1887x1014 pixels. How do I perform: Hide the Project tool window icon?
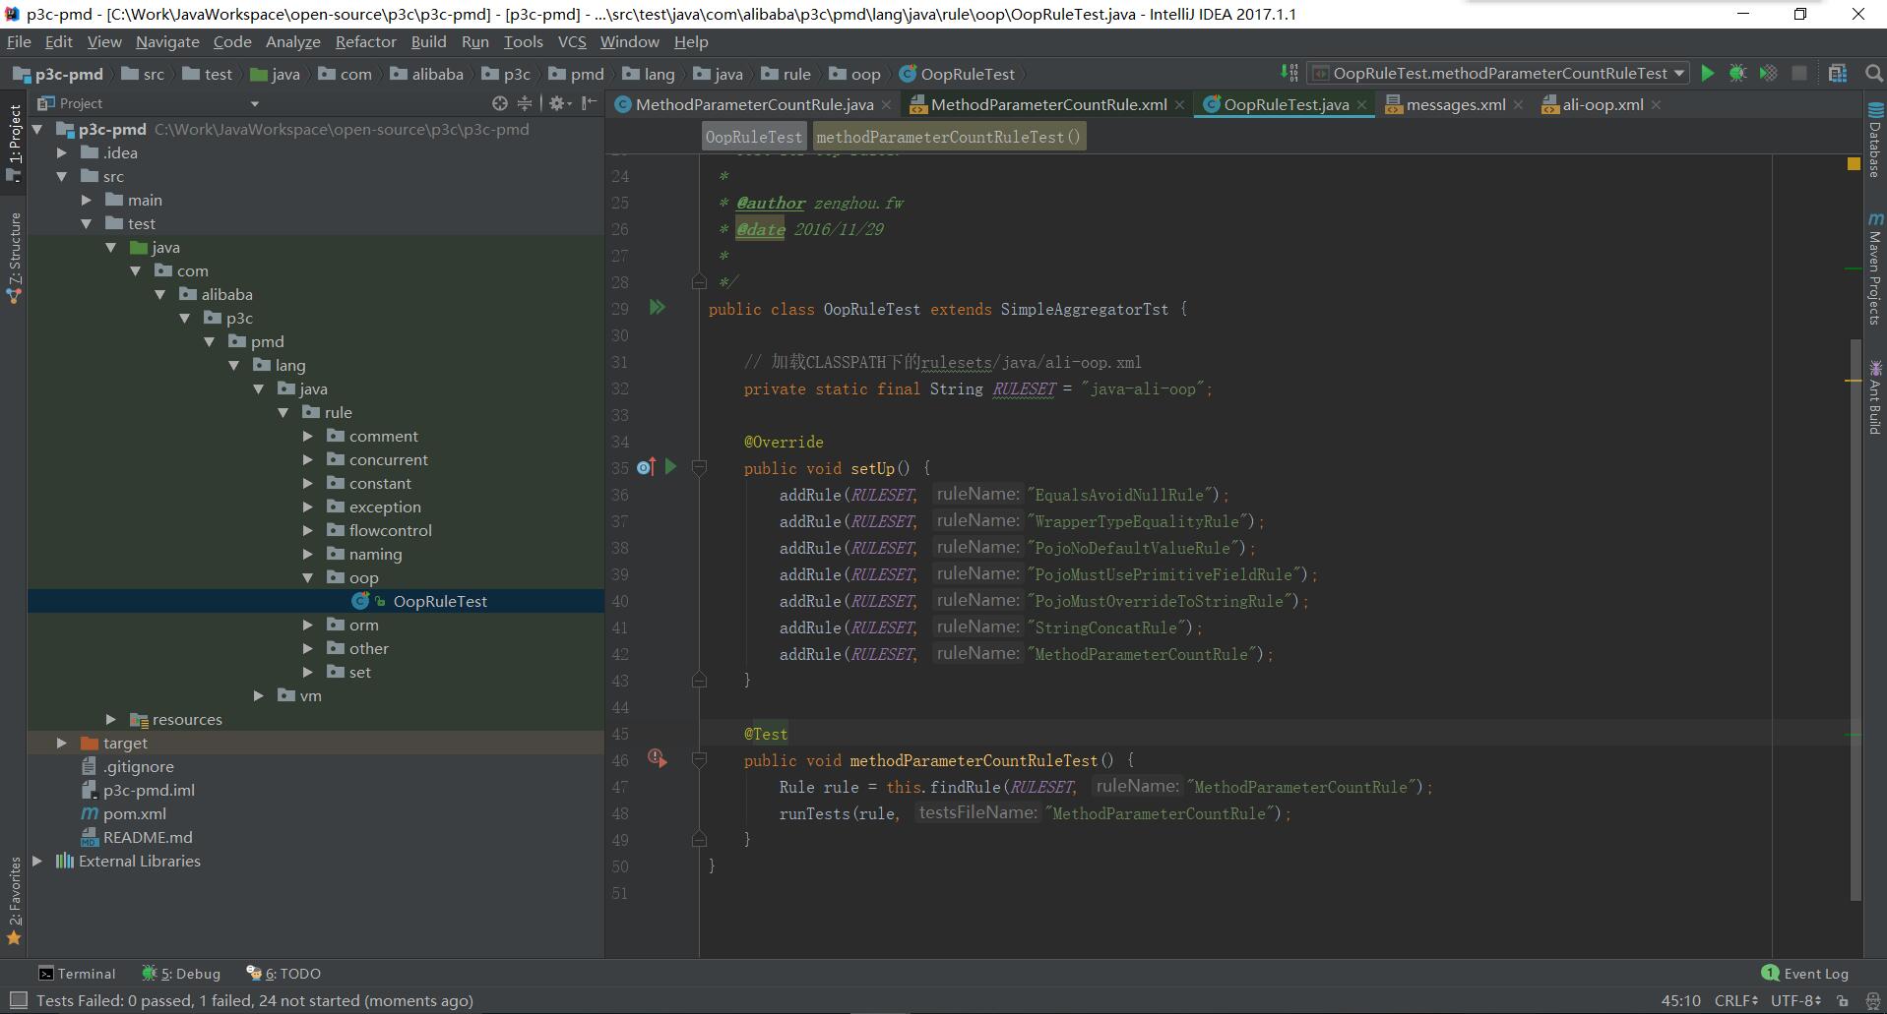pyautogui.click(x=589, y=103)
